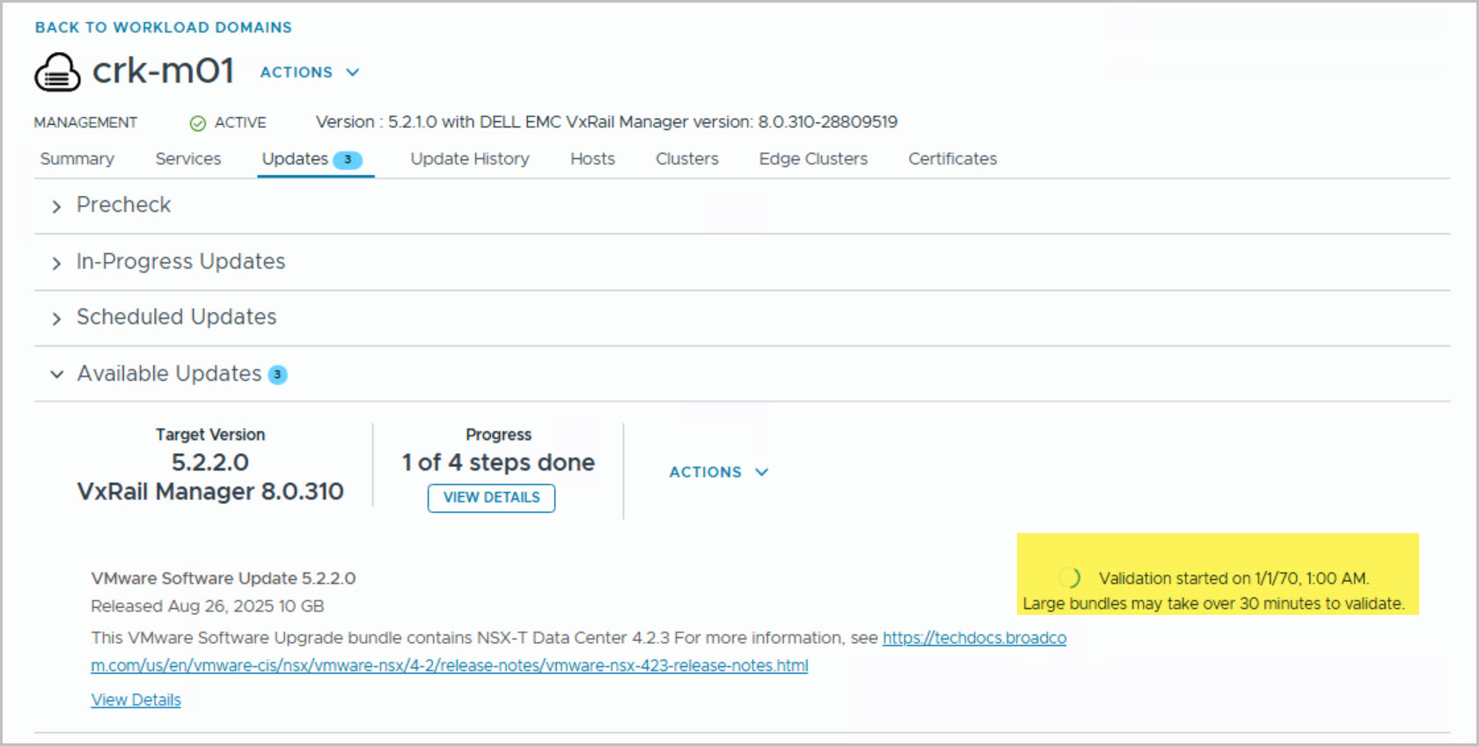The height and width of the screenshot is (746, 1479).
Task: Open the Clusters tab
Action: pos(686,159)
